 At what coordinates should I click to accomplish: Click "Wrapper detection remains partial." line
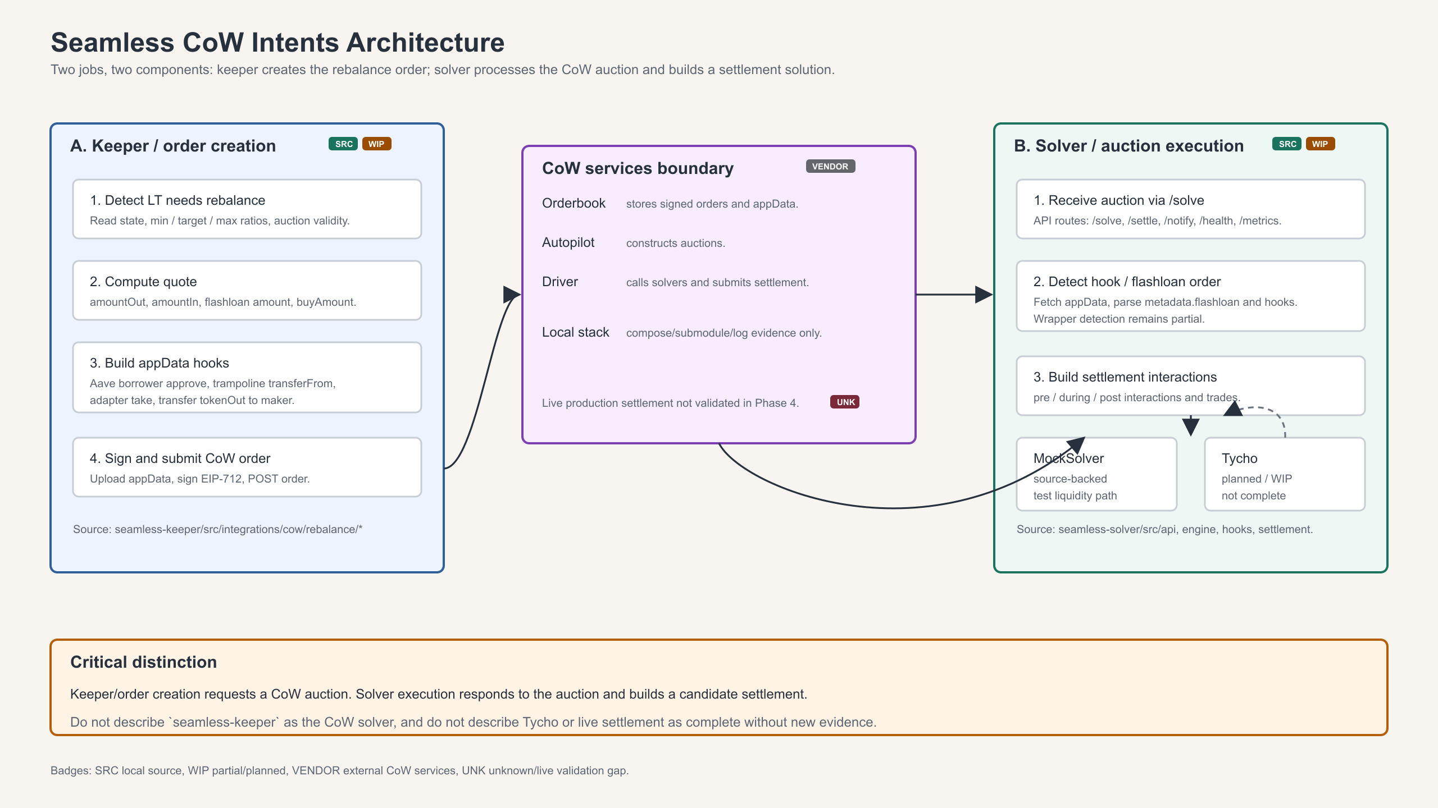[x=1119, y=319]
